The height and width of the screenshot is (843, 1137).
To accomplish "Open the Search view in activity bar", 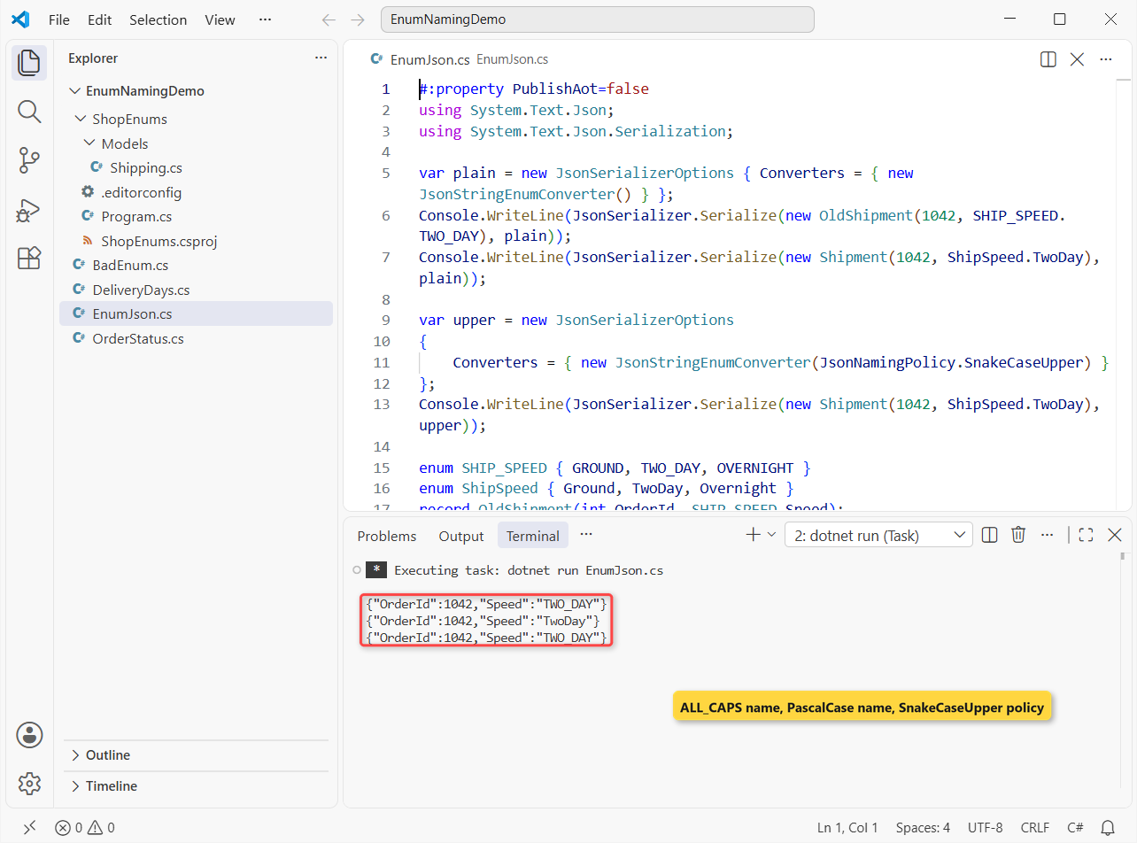I will point(29,112).
